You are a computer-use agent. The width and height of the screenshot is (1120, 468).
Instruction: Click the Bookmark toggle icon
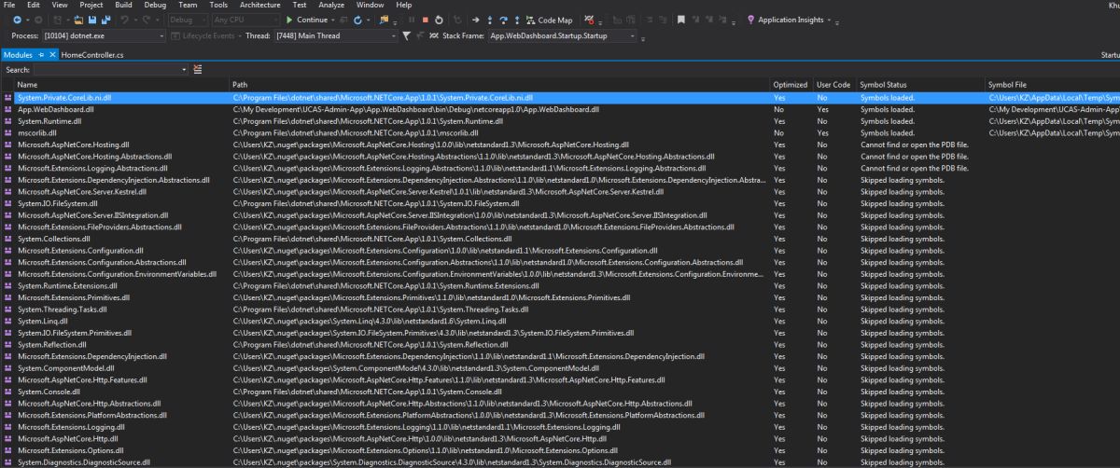pyautogui.click(x=681, y=20)
